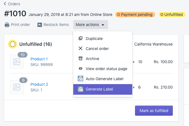
Task: Open the More actions dropdown
Action: 90,25
